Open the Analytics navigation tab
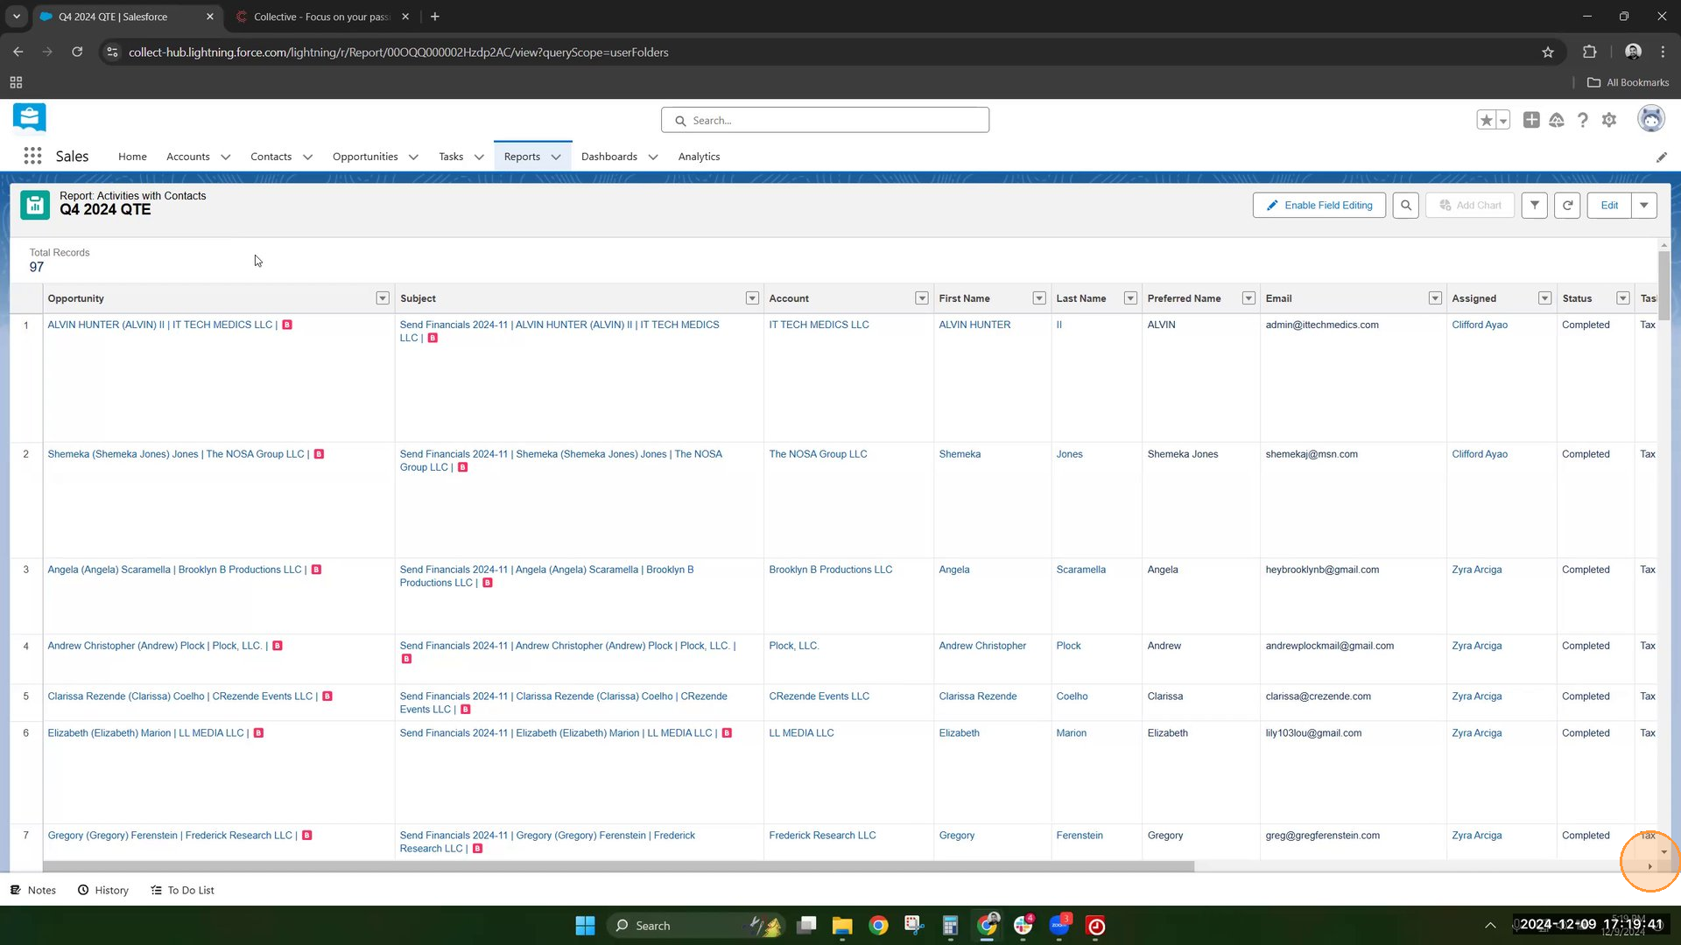The height and width of the screenshot is (945, 1681). point(699,157)
